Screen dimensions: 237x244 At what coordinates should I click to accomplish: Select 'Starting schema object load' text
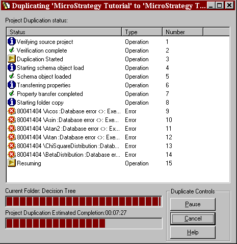pos(50,68)
